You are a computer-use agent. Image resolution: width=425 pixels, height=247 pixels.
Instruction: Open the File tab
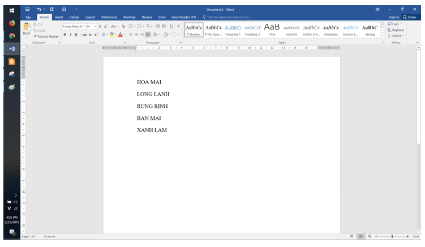[x=28, y=17]
